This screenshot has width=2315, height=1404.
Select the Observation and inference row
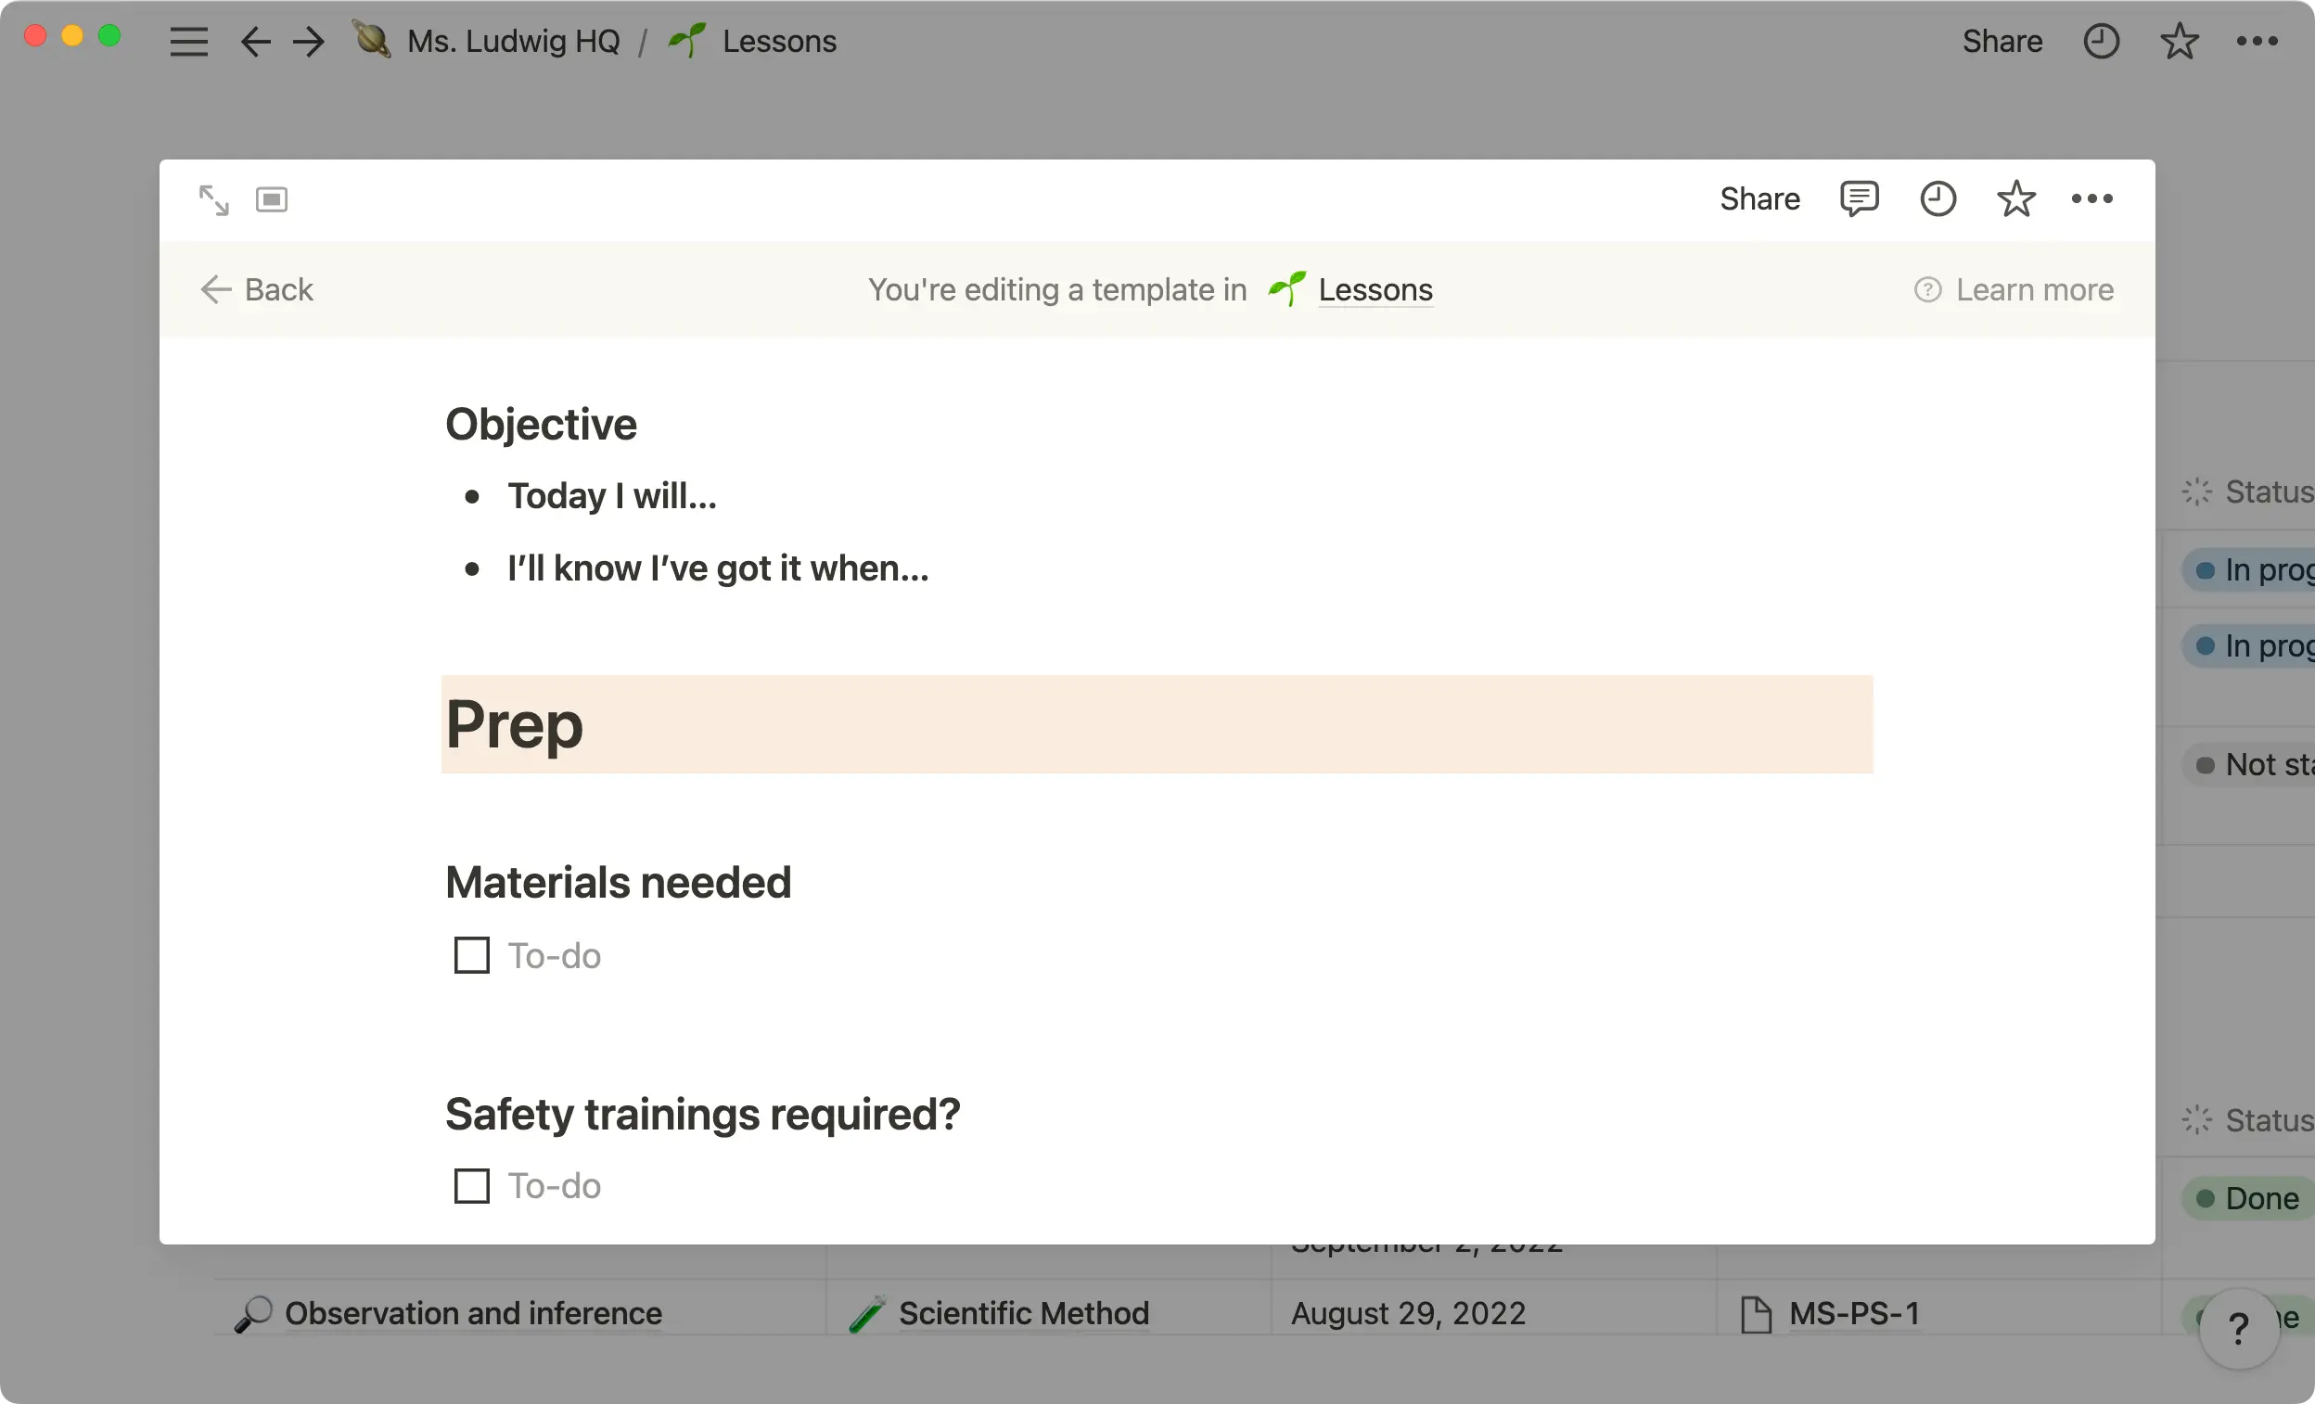[474, 1313]
